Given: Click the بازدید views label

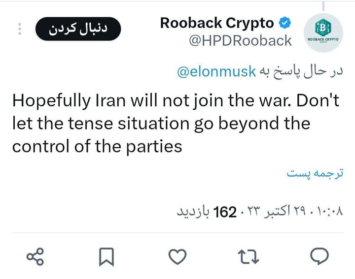Looking at the screenshot, I should point(194,212).
